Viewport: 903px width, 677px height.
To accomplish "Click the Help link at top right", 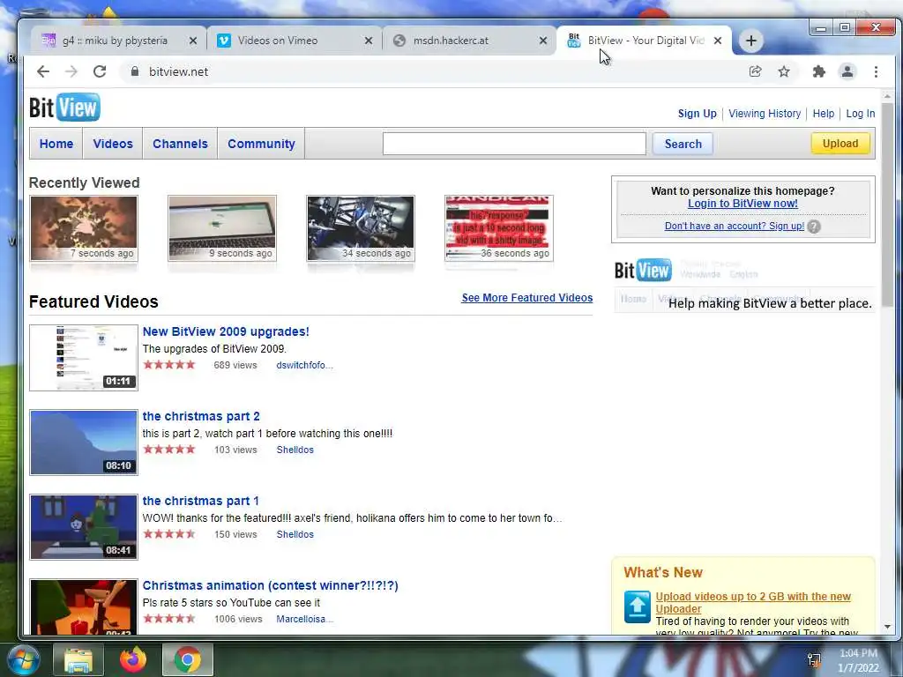I will (x=824, y=114).
